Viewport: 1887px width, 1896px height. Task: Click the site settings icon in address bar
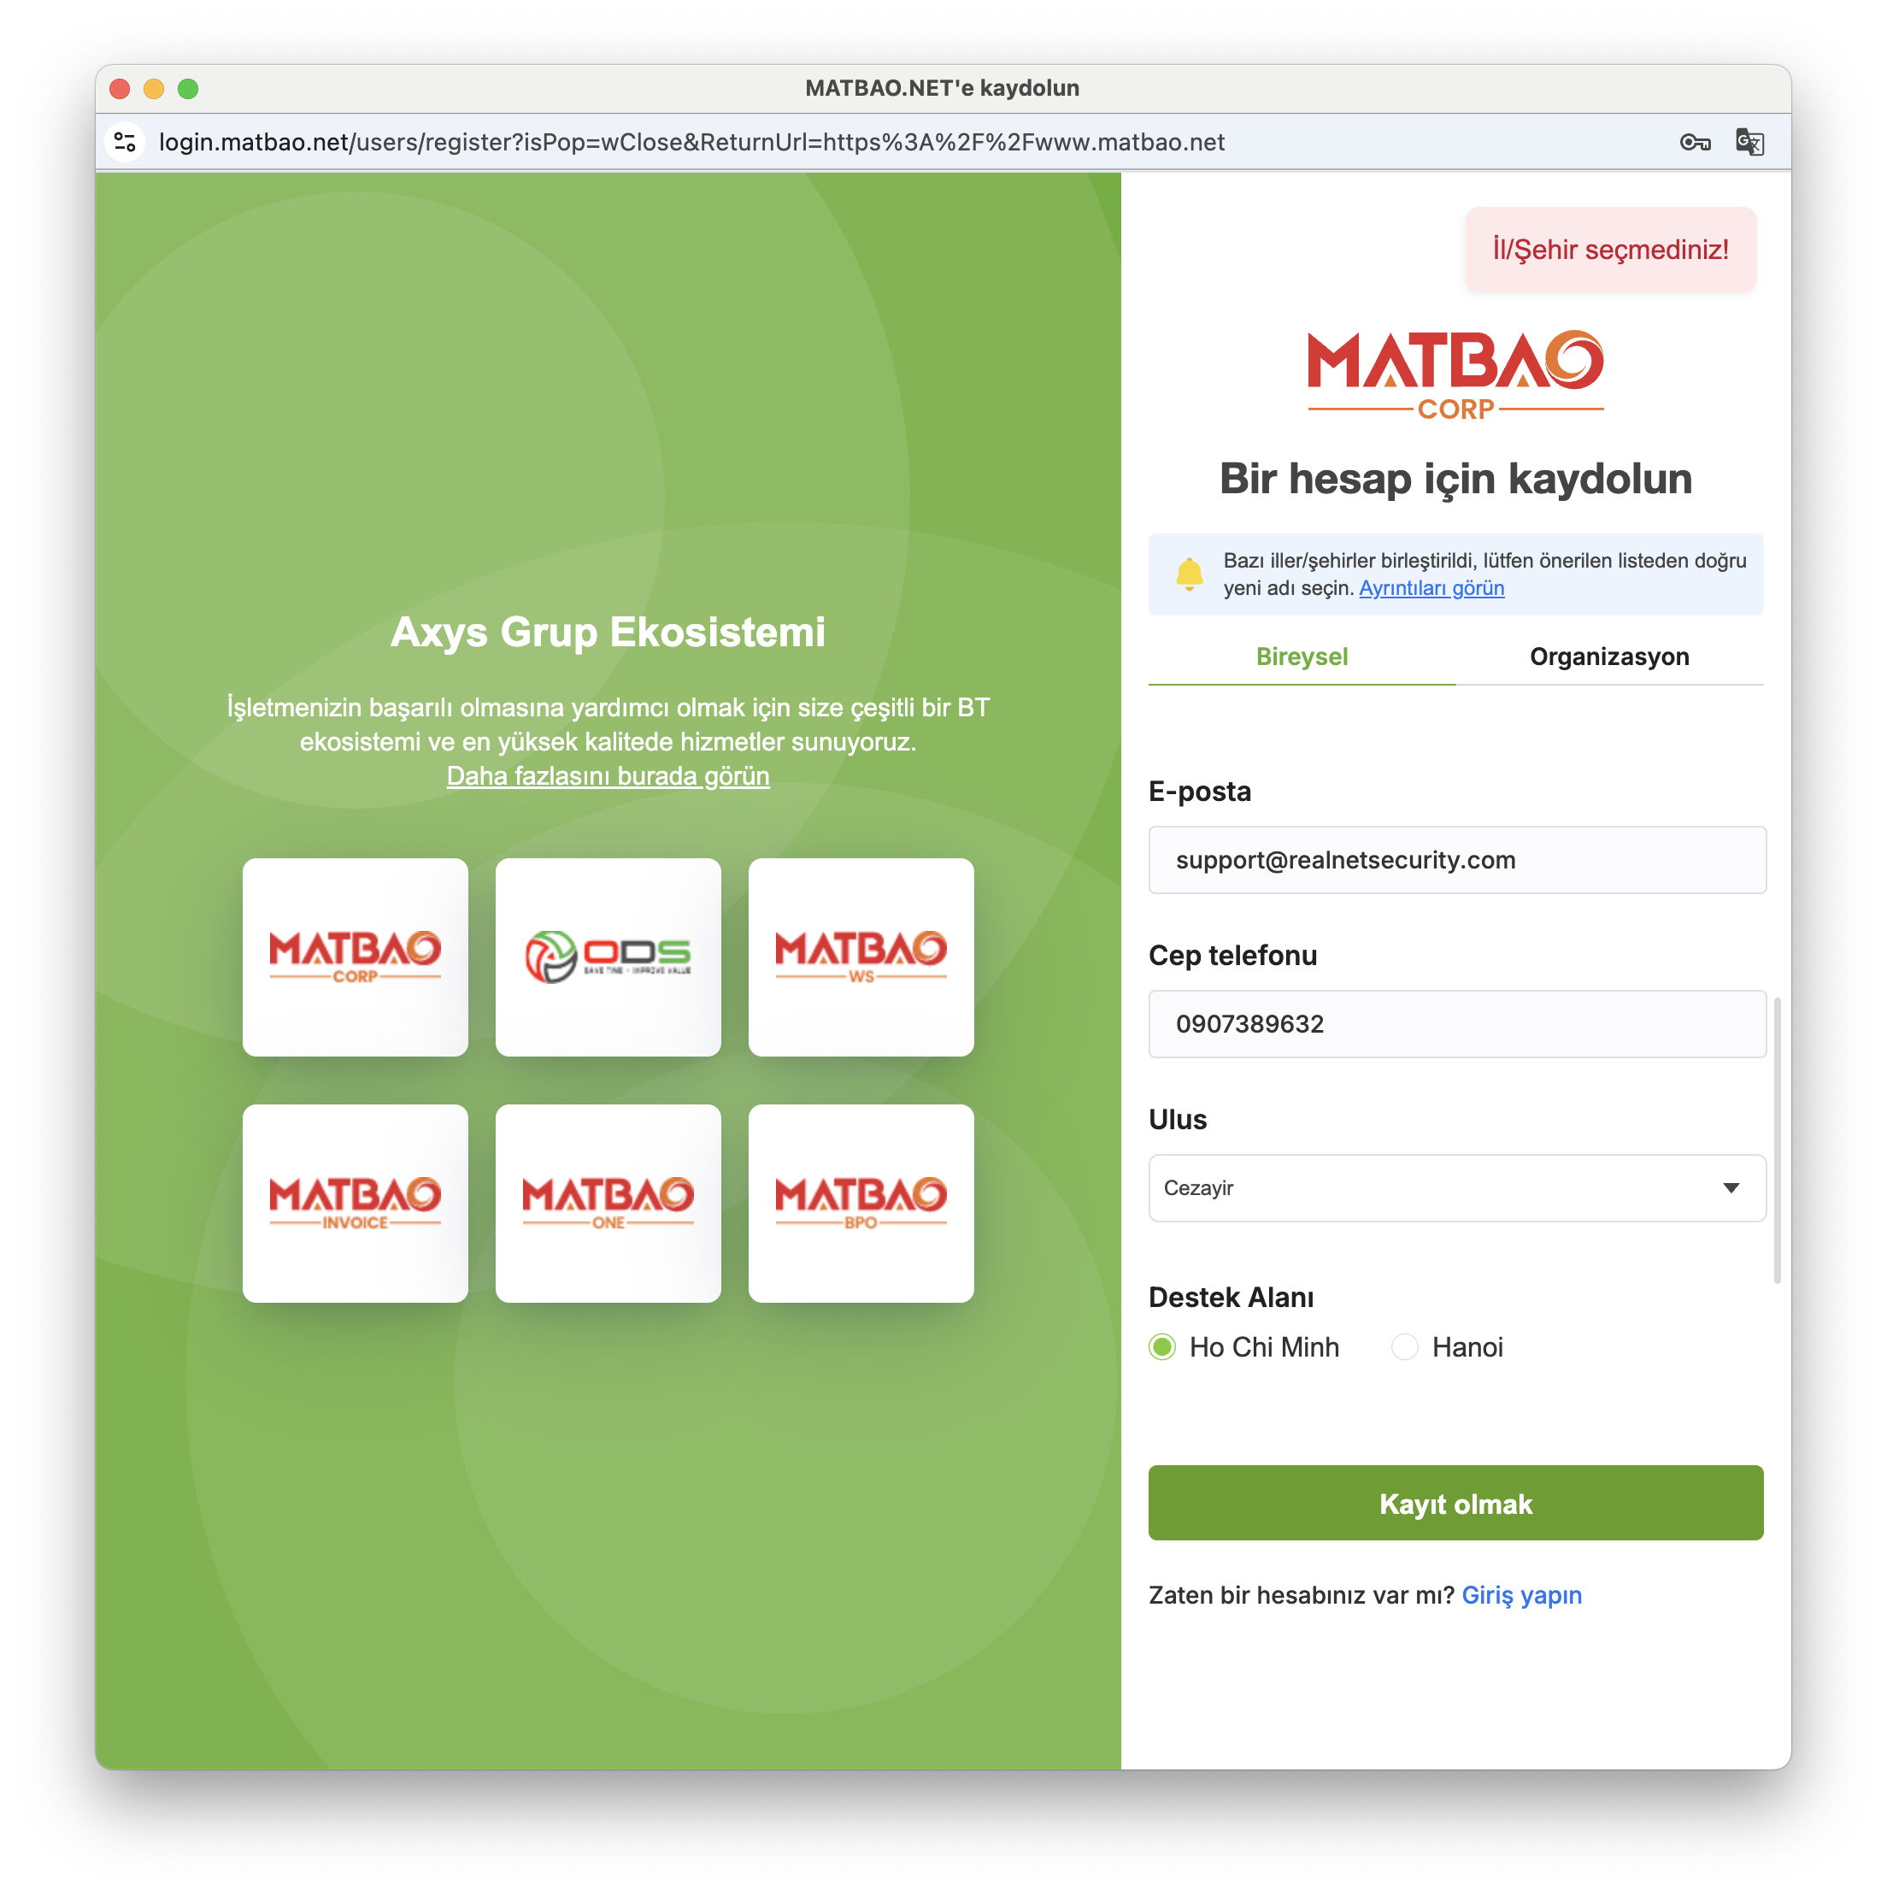125,142
